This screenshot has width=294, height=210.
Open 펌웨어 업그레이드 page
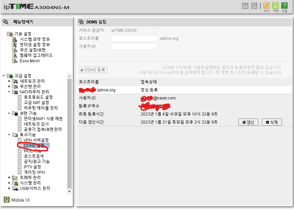click(36, 55)
